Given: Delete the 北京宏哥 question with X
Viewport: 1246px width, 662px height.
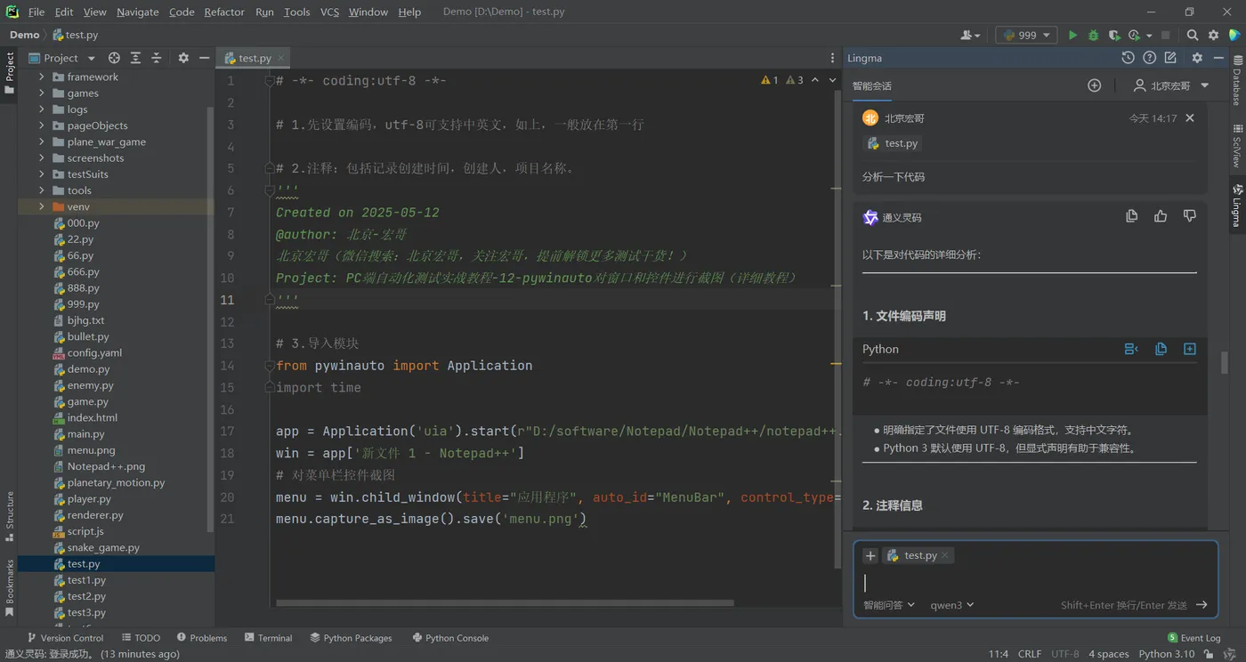Looking at the screenshot, I should [1190, 117].
